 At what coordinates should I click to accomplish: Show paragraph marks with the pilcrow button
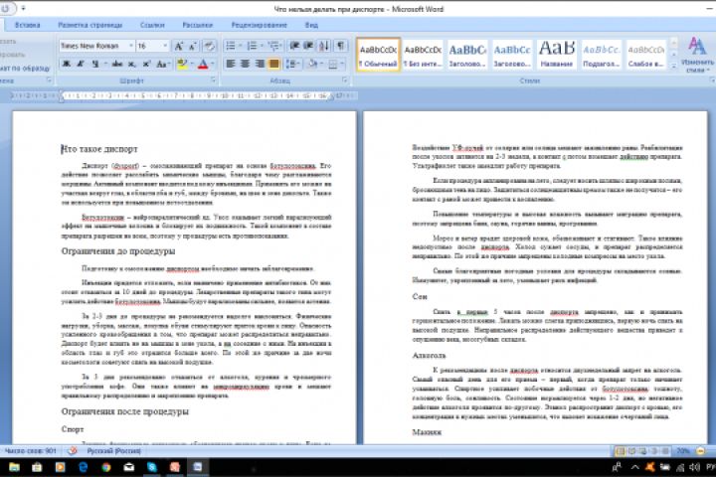341,46
